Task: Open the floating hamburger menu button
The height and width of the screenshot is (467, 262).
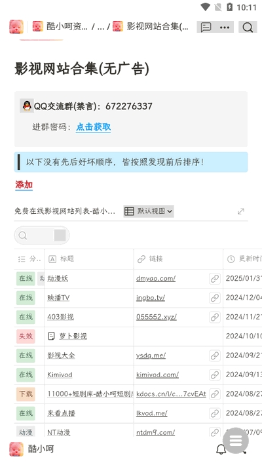Action: 236,441
